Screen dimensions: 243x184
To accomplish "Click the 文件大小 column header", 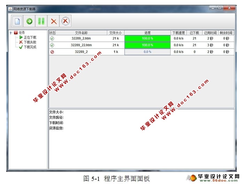I will [116, 33].
